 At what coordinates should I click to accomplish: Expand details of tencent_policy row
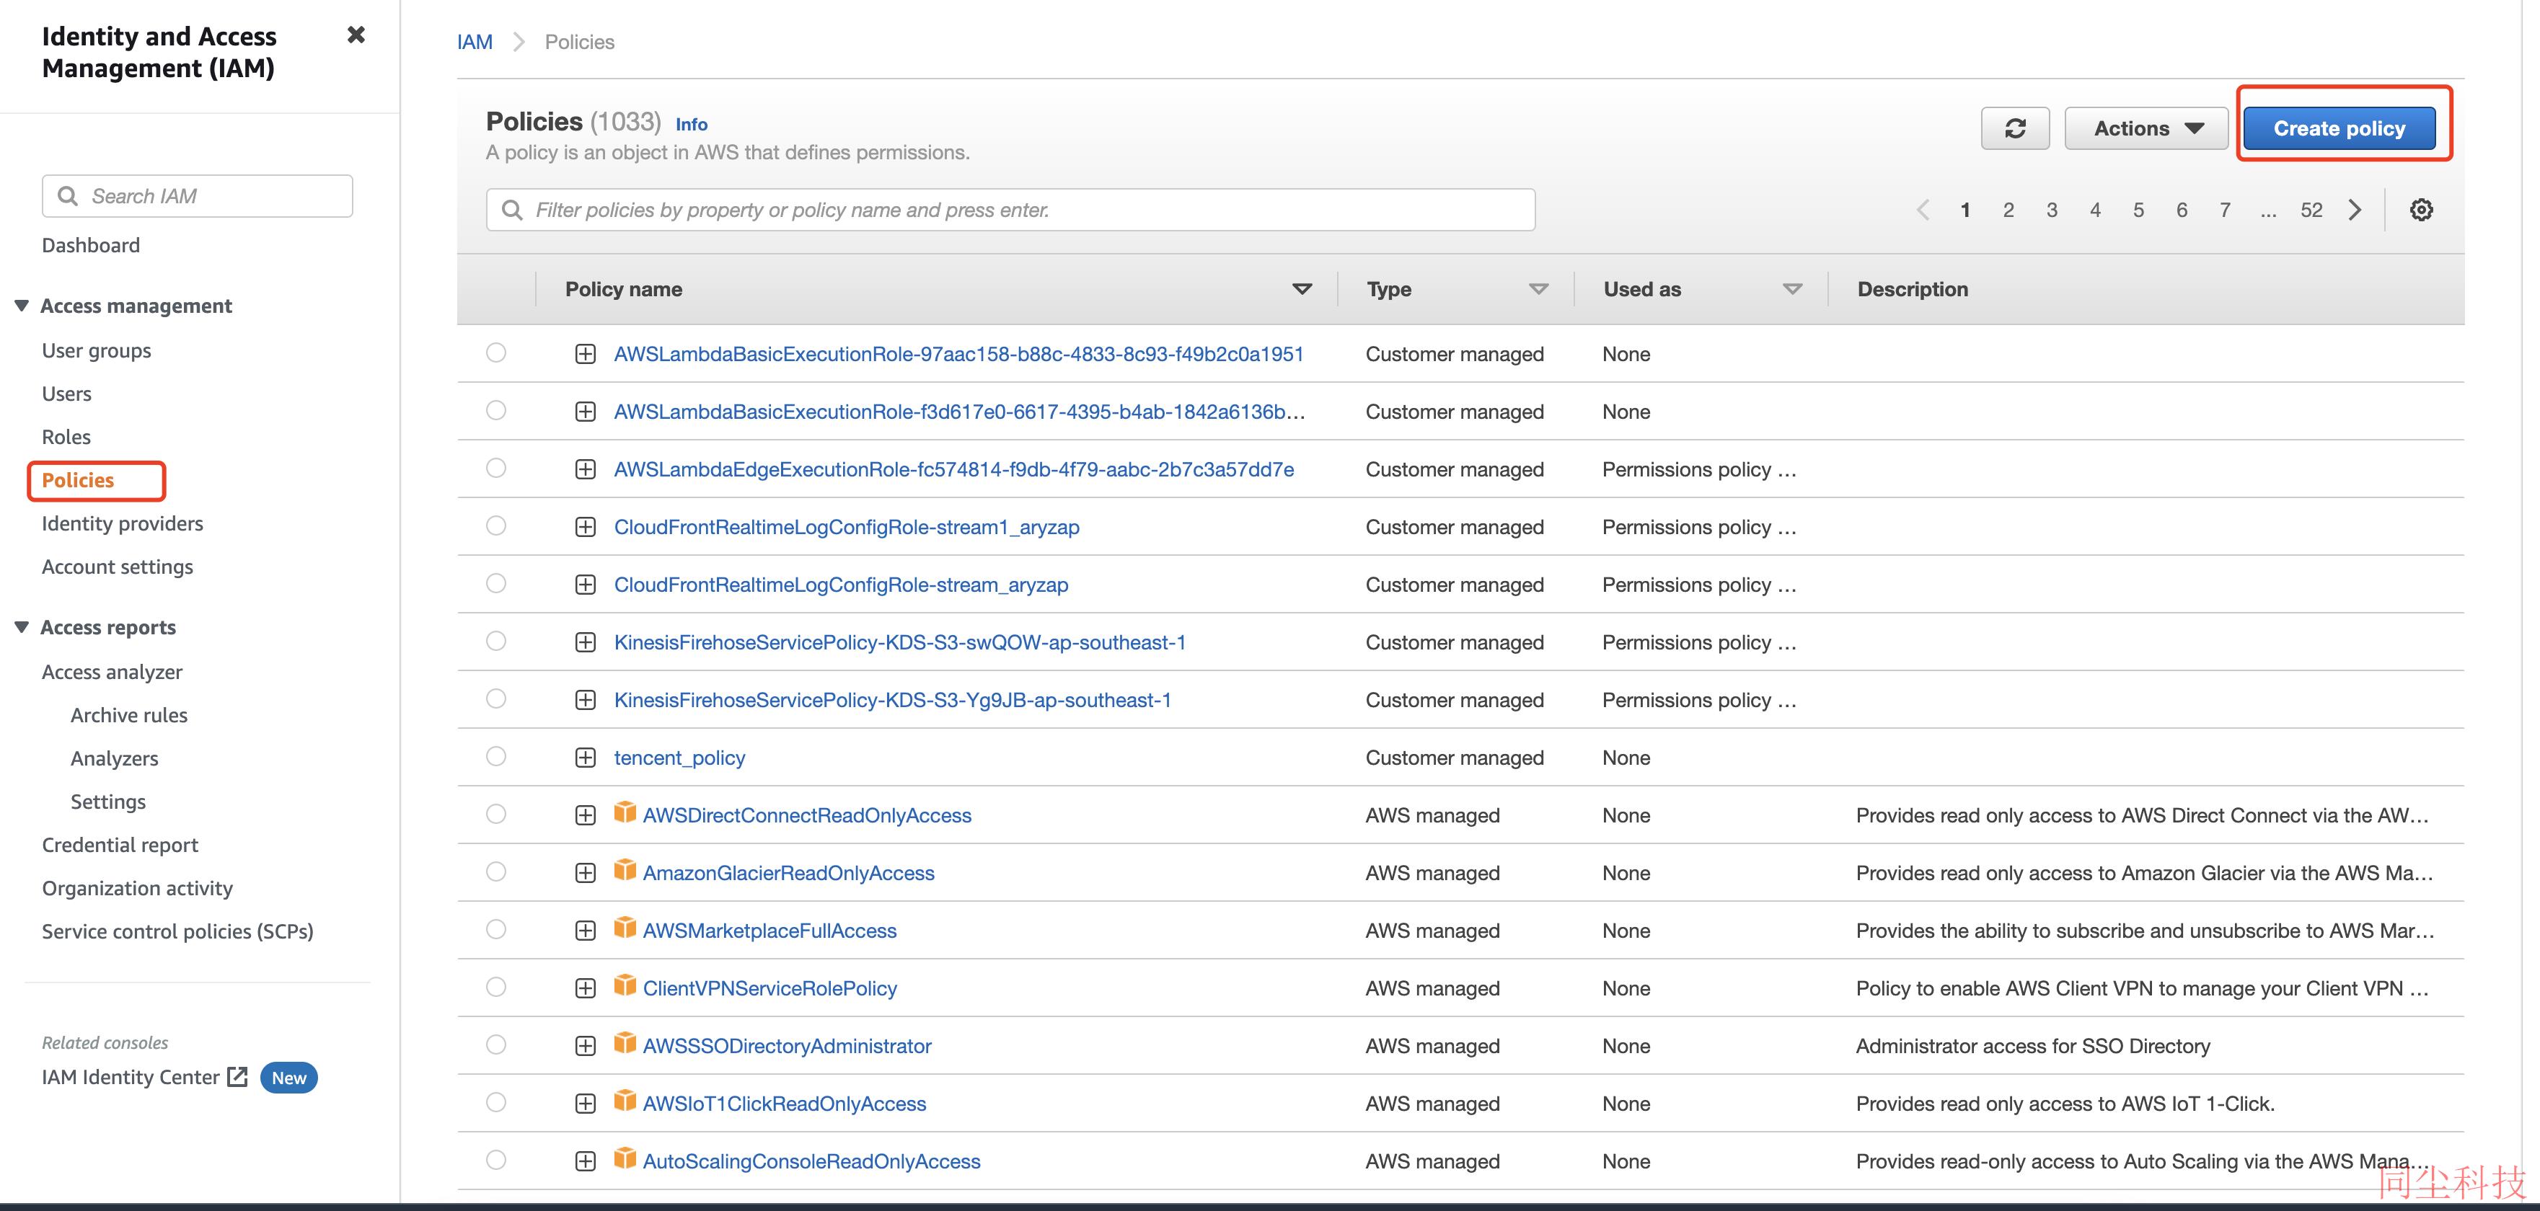586,757
